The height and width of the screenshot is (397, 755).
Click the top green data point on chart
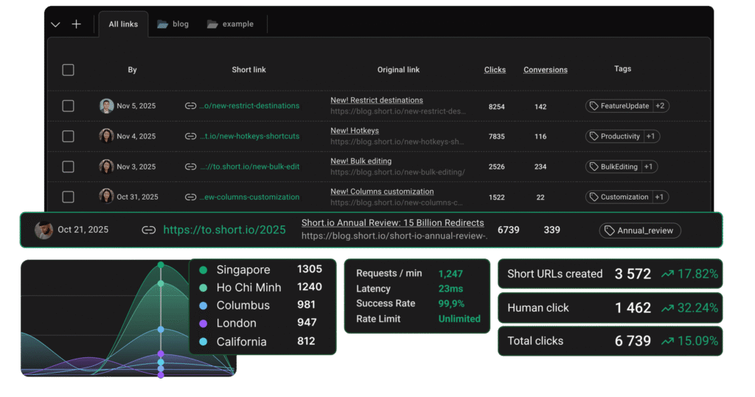click(x=161, y=264)
